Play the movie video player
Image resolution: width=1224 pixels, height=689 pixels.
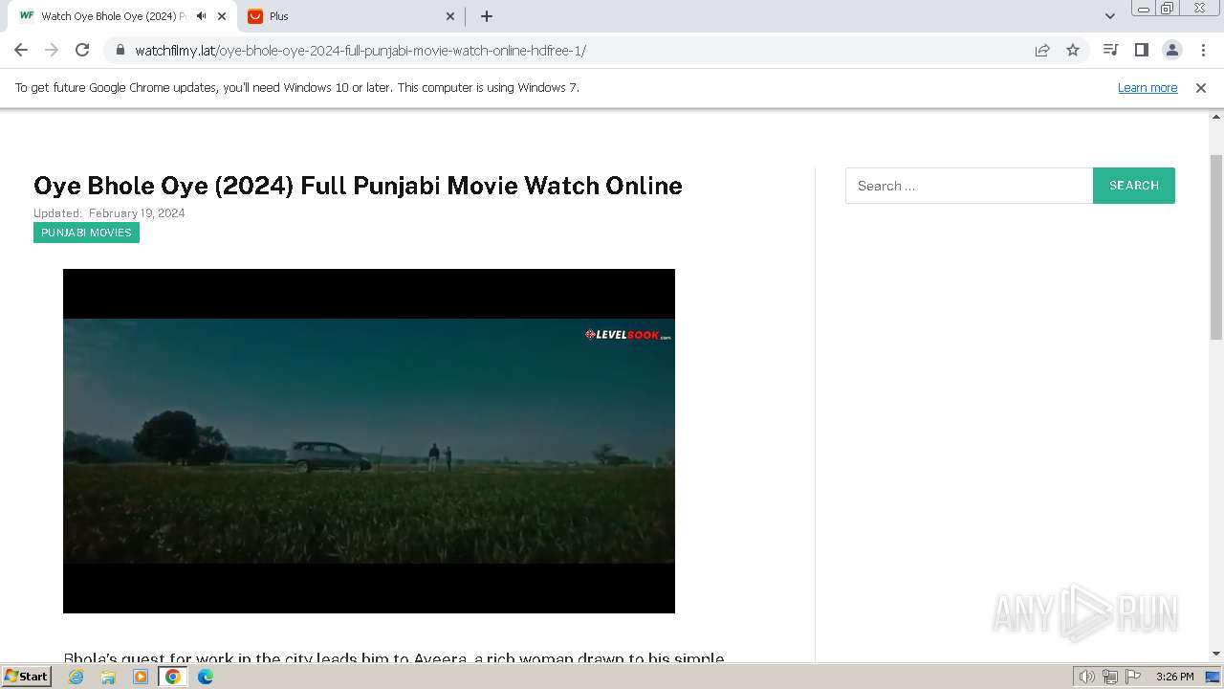pyautogui.click(x=369, y=441)
